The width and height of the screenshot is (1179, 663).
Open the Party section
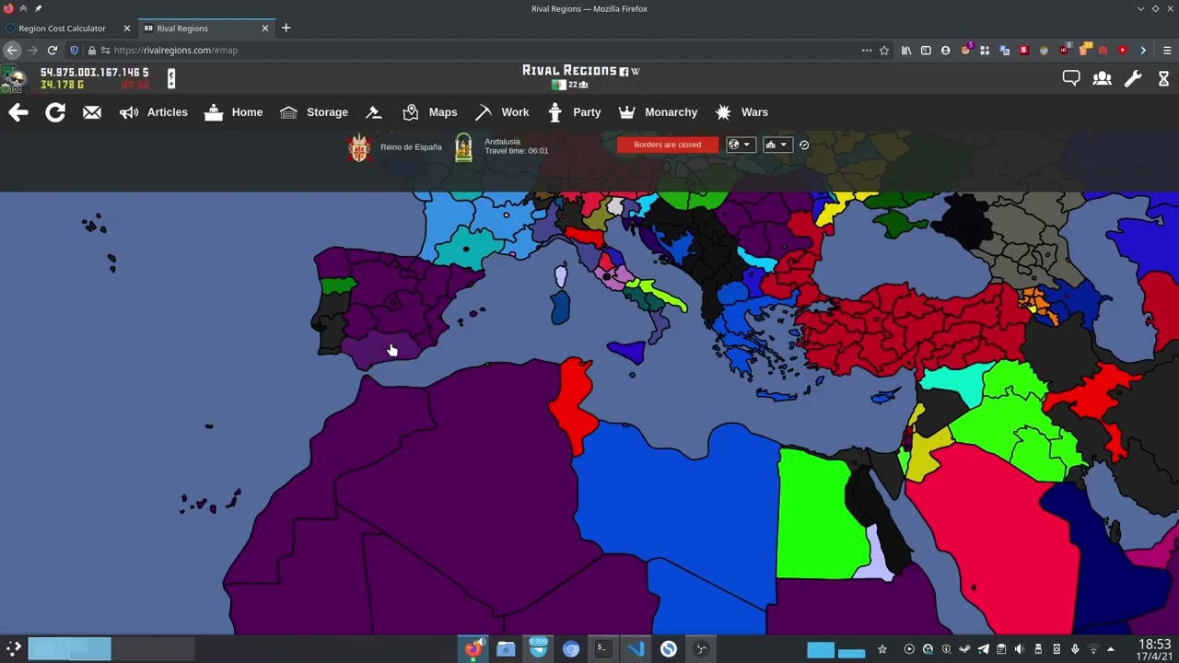pyautogui.click(x=573, y=112)
